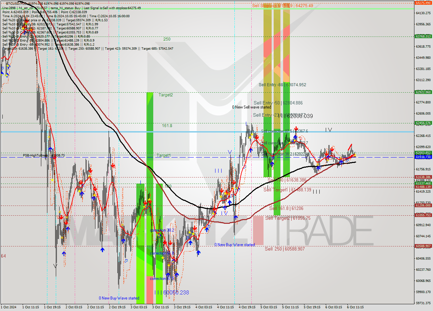Select the "2 Oct 03:15" time axis label
The image size is (433, 311).
[74, 307]
